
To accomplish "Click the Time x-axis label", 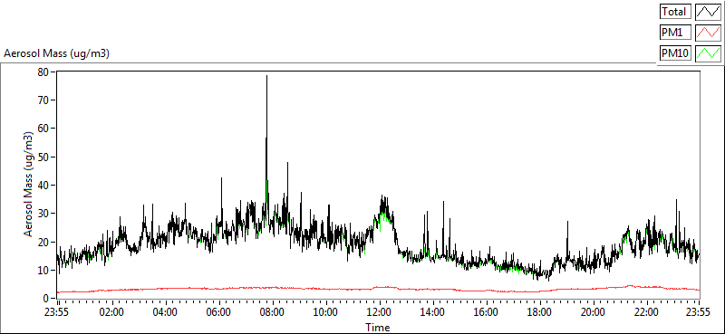I will coord(377,328).
